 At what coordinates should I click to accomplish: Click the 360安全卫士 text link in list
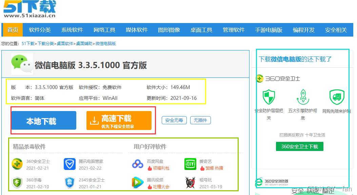click(x=38, y=161)
